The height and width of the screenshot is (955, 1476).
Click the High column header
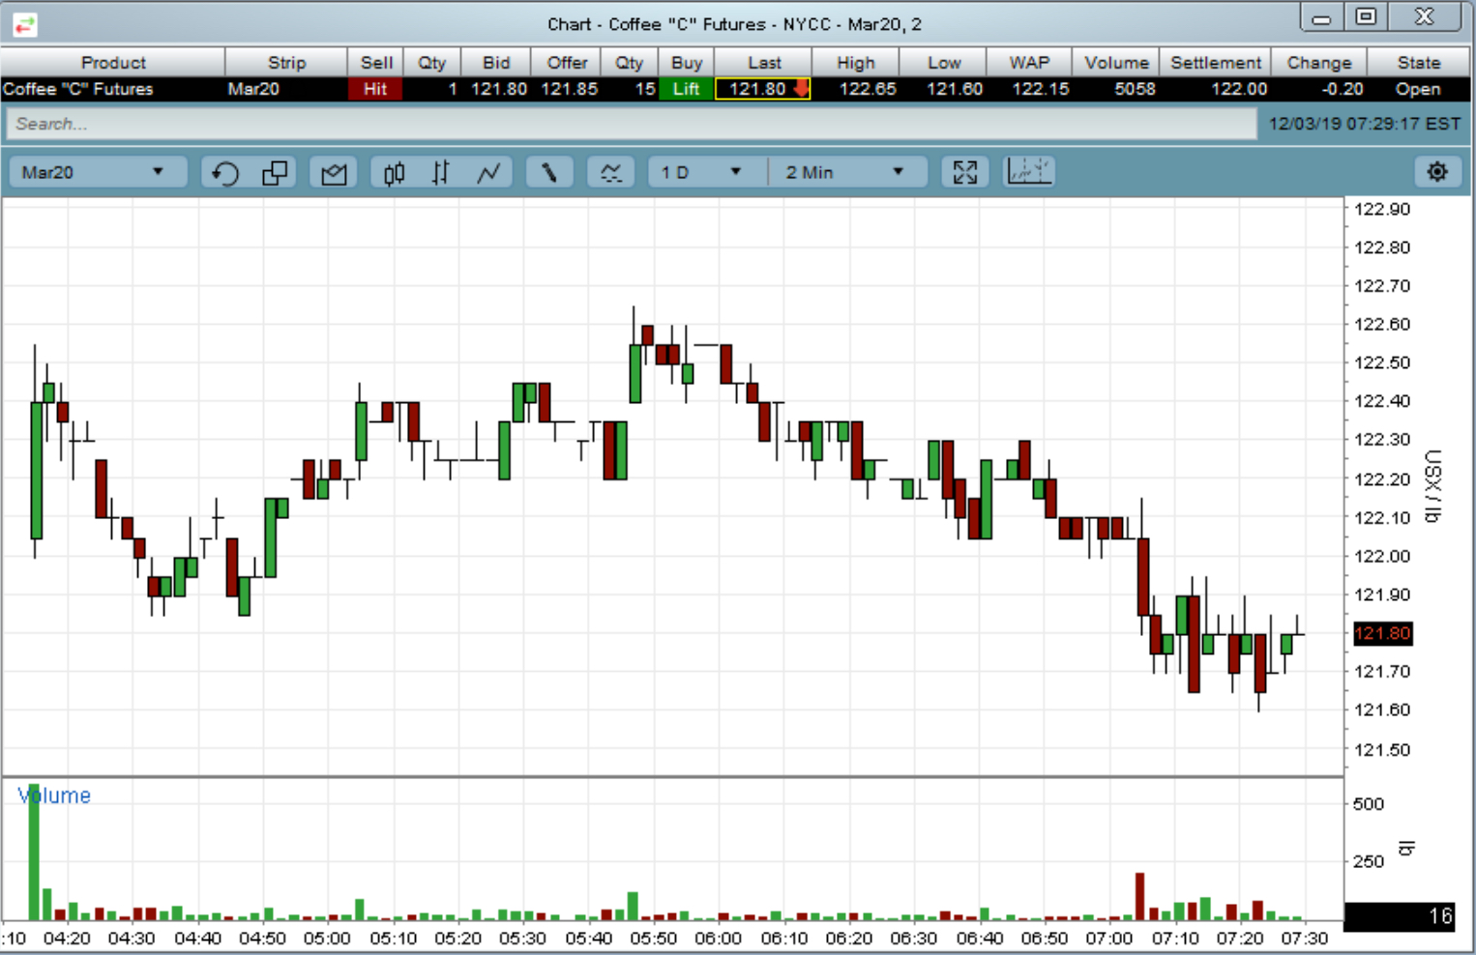tap(856, 63)
